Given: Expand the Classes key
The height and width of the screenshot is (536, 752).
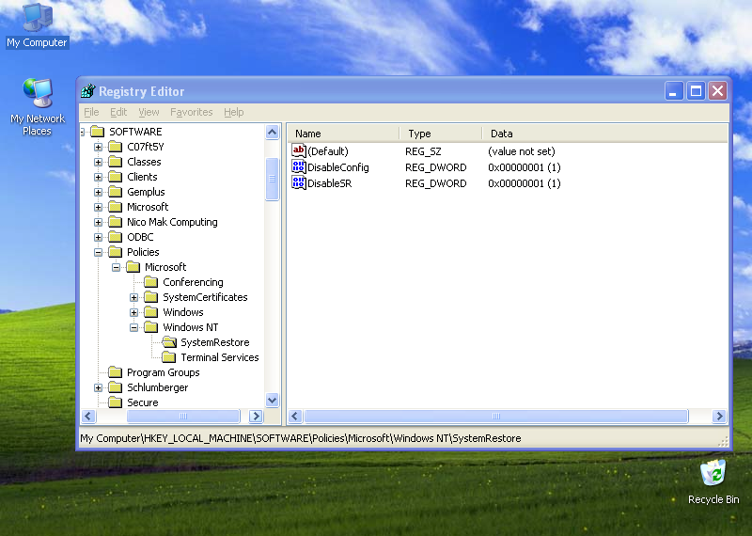Looking at the screenshot, I should coord(99,162).
